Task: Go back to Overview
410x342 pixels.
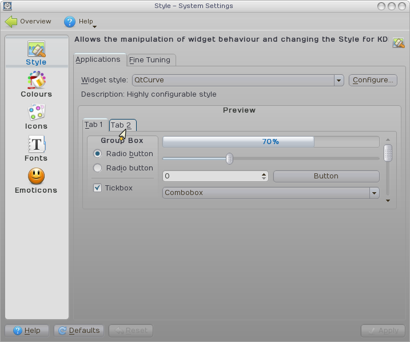Action: click(x=28, y=21)
